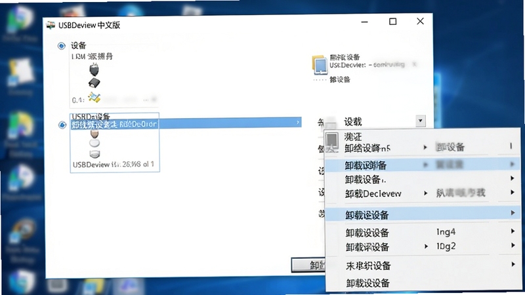Image resolution: width=525 pixels, height=295 pixels.
Task: Choose 未坻织设备 menu entry
Action: pyautogui.click(x=368, y=266)
